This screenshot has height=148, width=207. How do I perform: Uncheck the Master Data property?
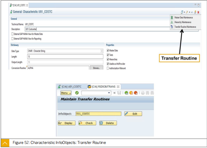(108, 50)
